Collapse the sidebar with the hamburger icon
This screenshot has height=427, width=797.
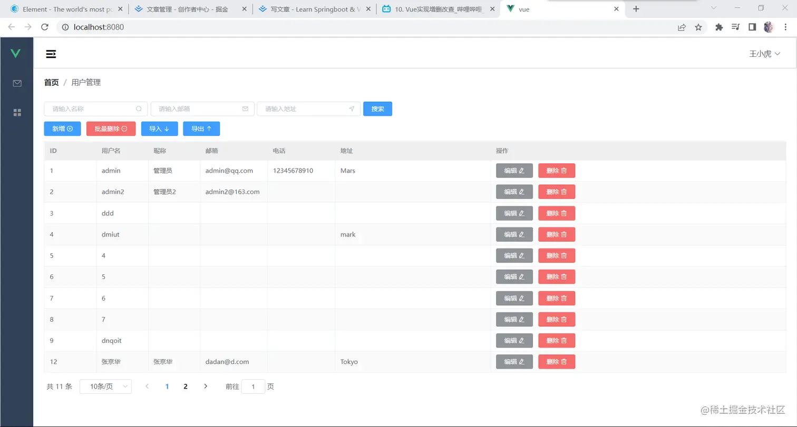[51, 54]
